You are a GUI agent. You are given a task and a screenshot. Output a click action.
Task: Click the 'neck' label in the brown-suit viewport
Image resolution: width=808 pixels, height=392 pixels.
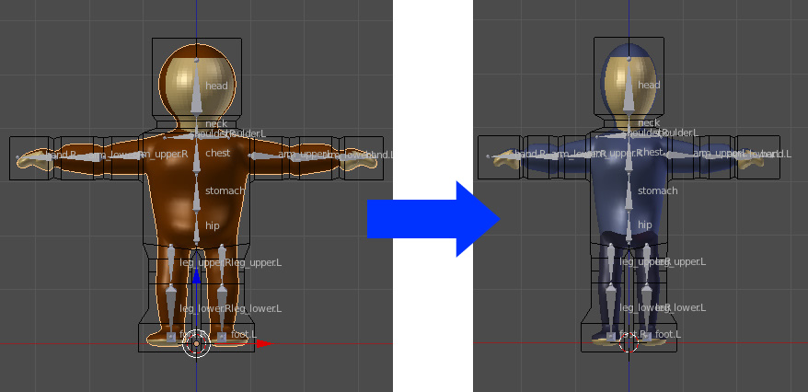pos(216,124)
